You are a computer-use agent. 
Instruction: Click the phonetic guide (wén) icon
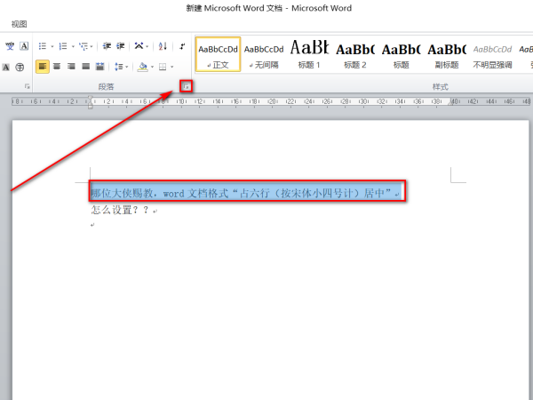pyautogui.click(x=10, y=46)
